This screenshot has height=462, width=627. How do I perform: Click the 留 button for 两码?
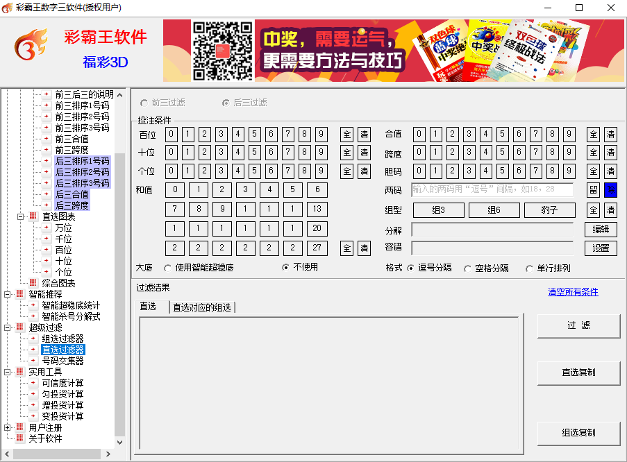594,190
